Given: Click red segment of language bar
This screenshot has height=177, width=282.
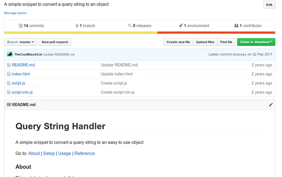Looking at the screenshot, I should tap(216, 33).
